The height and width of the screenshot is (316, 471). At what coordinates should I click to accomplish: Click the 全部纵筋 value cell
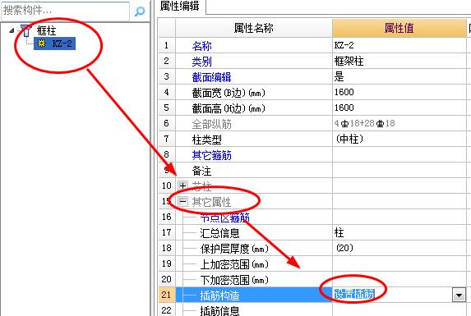(399, 123)
